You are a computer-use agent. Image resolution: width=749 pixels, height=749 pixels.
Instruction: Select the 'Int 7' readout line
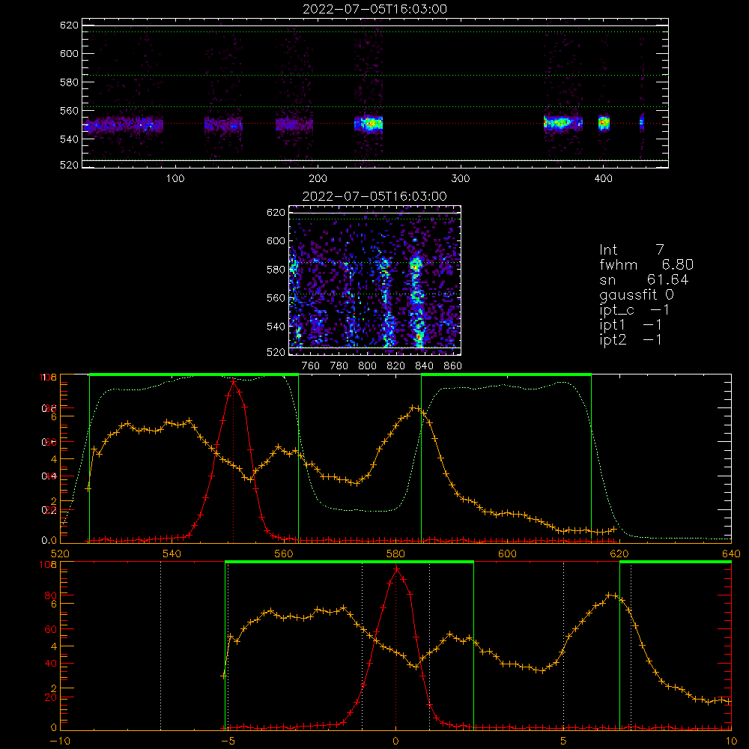point(631,250)
